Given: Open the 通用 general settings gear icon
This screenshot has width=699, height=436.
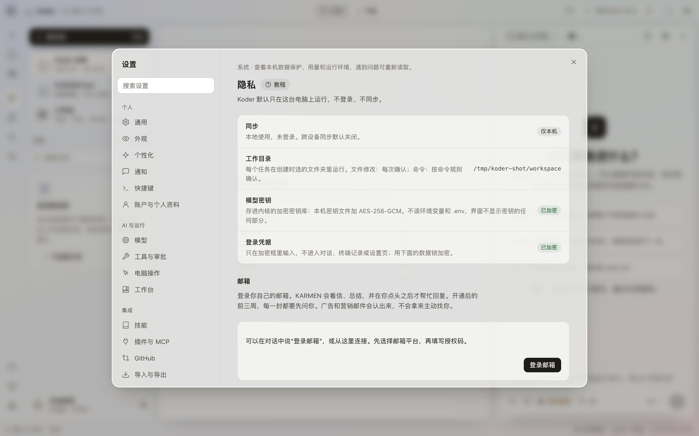Looking at the screenshot, I should pyautogui.click(x=126, y=122).
